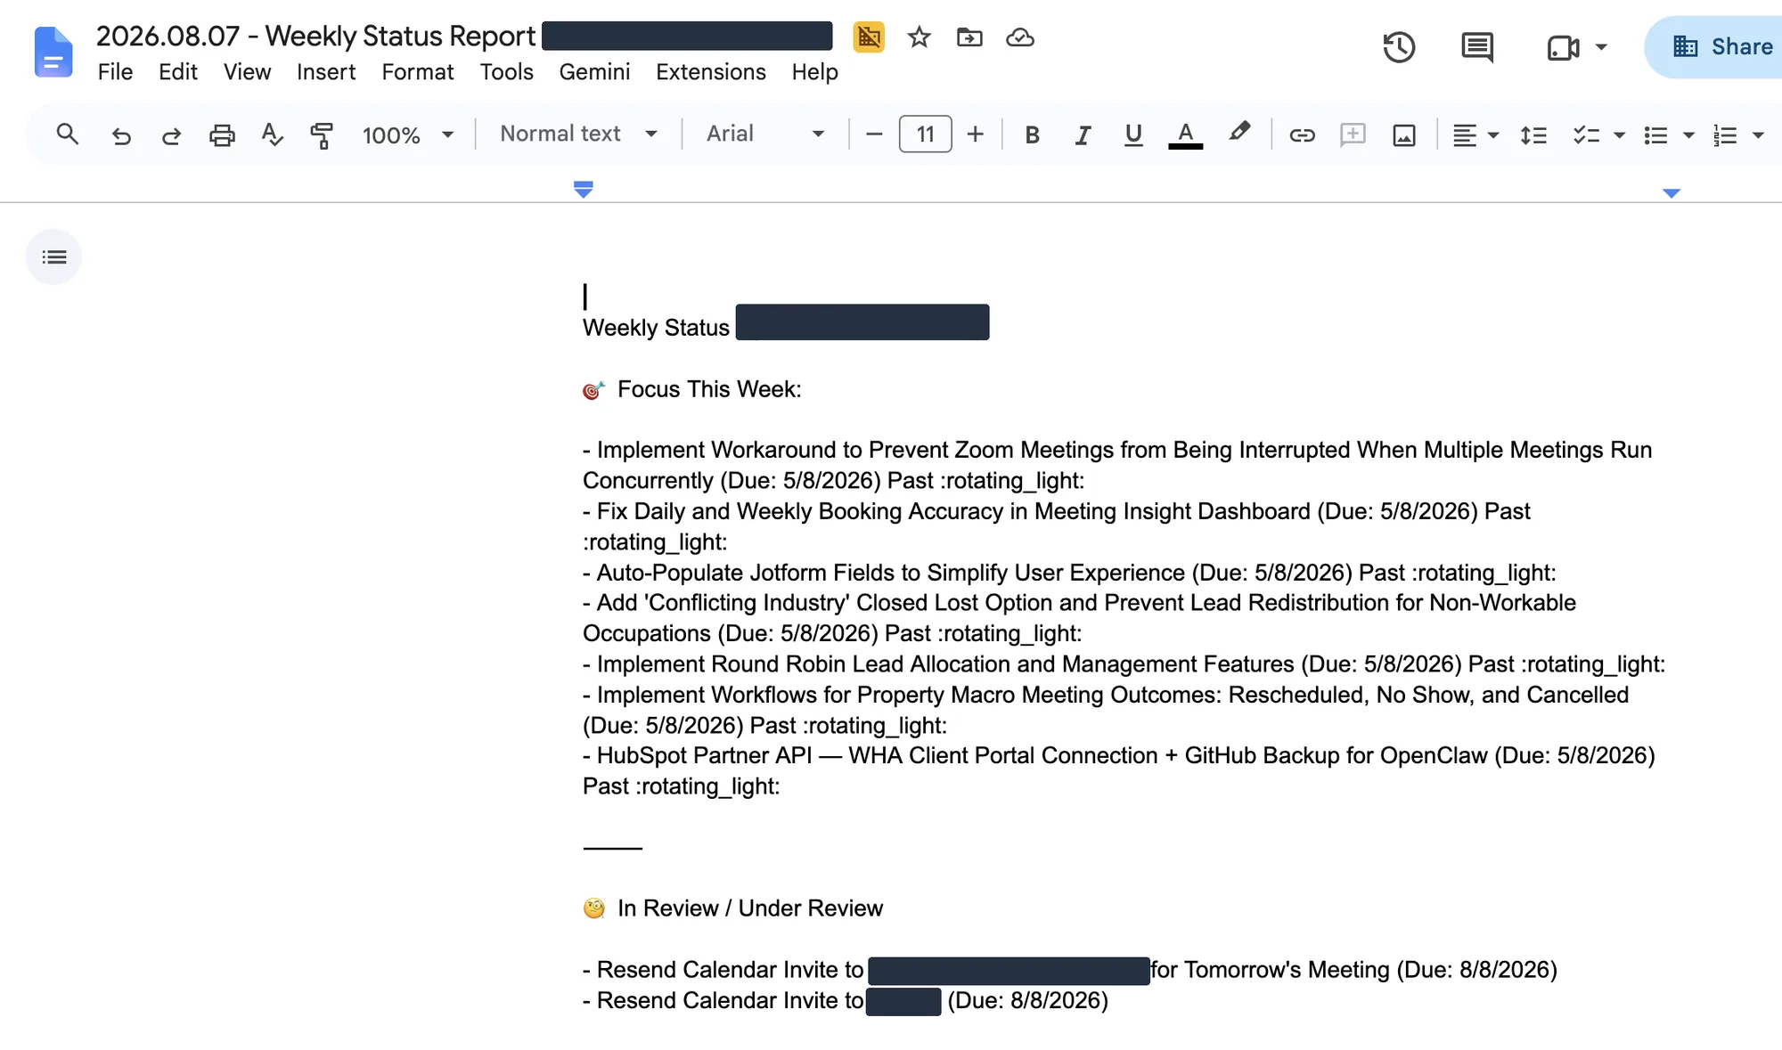Screen dimensions: 1782x1050
Task: Show the document outline
Action: coord(53,257)
